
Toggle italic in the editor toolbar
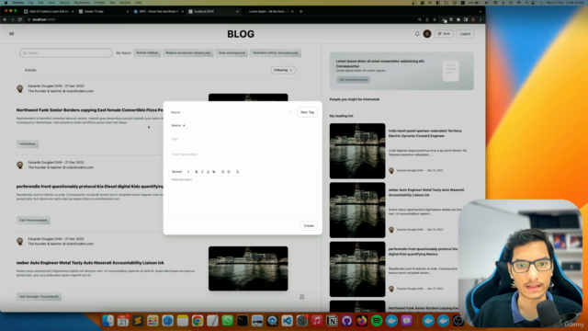coord(202,172)
